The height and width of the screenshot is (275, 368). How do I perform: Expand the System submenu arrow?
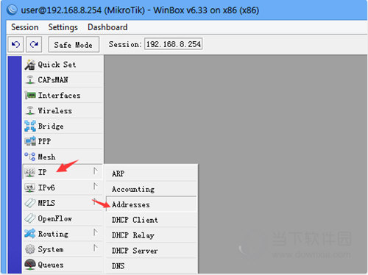point(96,248)
